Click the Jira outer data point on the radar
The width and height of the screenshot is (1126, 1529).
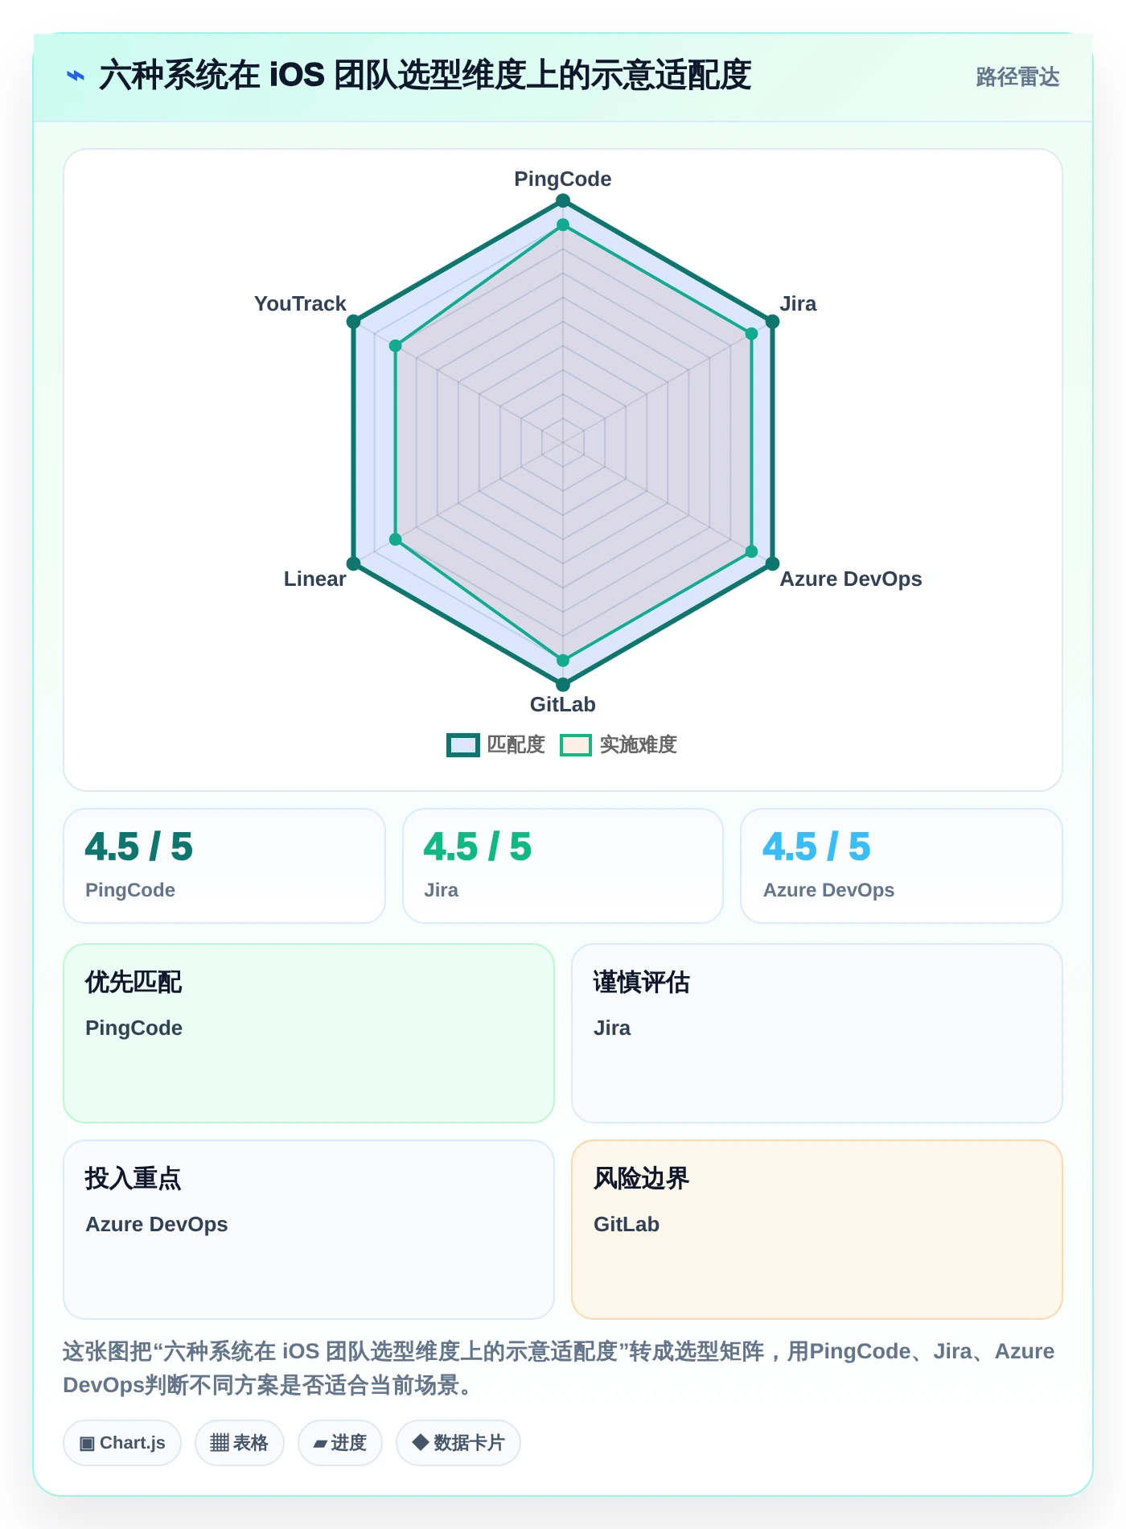click(772, 322)
